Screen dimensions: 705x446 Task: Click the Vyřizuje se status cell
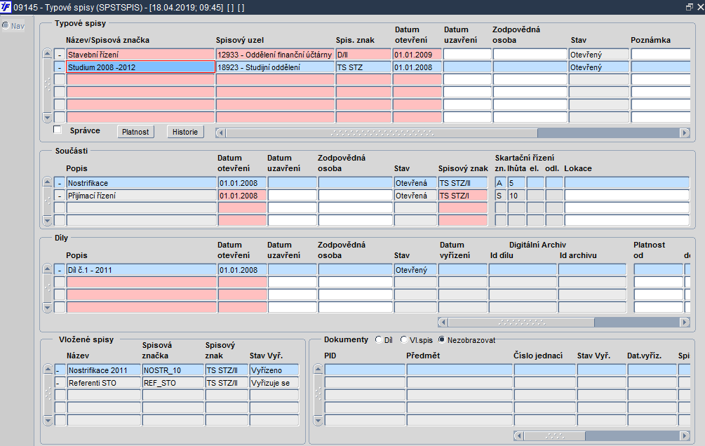pos(274,383)
